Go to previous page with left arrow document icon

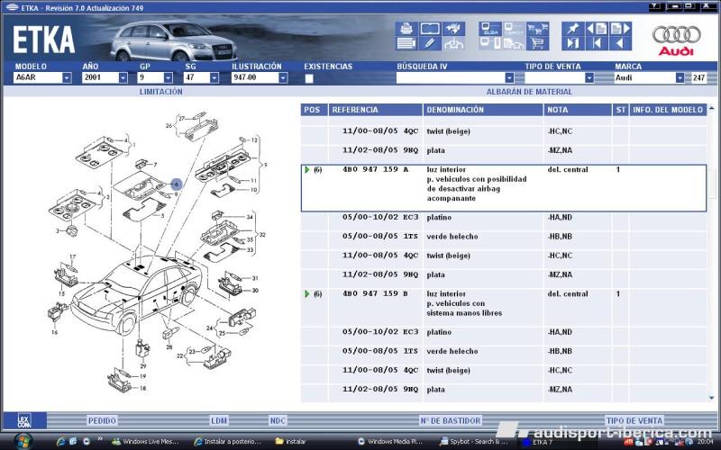pos(597,29)
